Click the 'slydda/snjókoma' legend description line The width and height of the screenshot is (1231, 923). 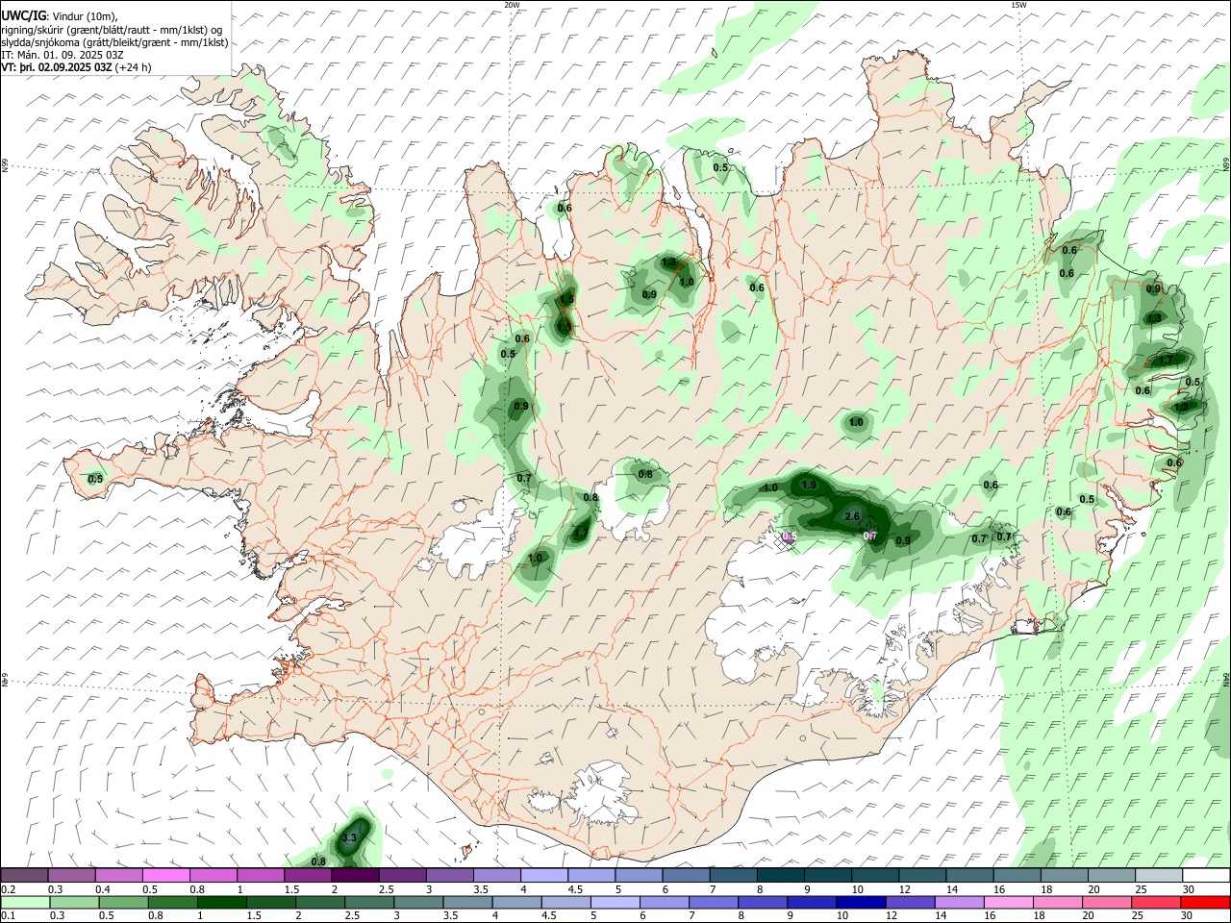114,42
